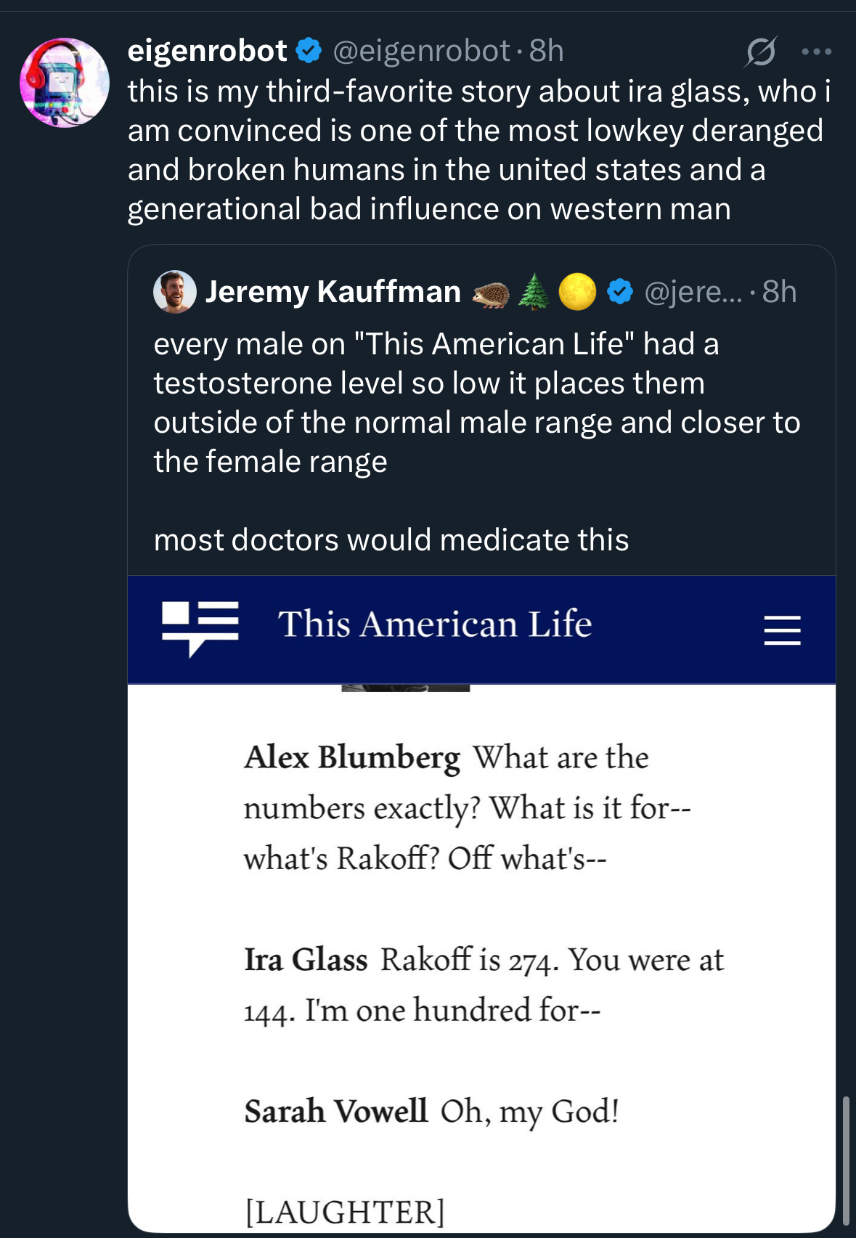
Task: Open the This American Life hamburger menu
Action: coord(782,630)
